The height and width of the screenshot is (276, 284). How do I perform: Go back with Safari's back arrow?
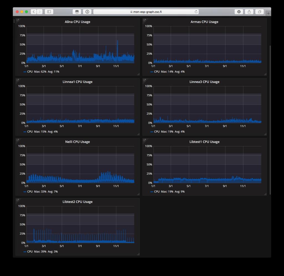(34, 12)
